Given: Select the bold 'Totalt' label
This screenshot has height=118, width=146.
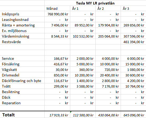Looking at the screenshot, I should [x=22, y=115].
